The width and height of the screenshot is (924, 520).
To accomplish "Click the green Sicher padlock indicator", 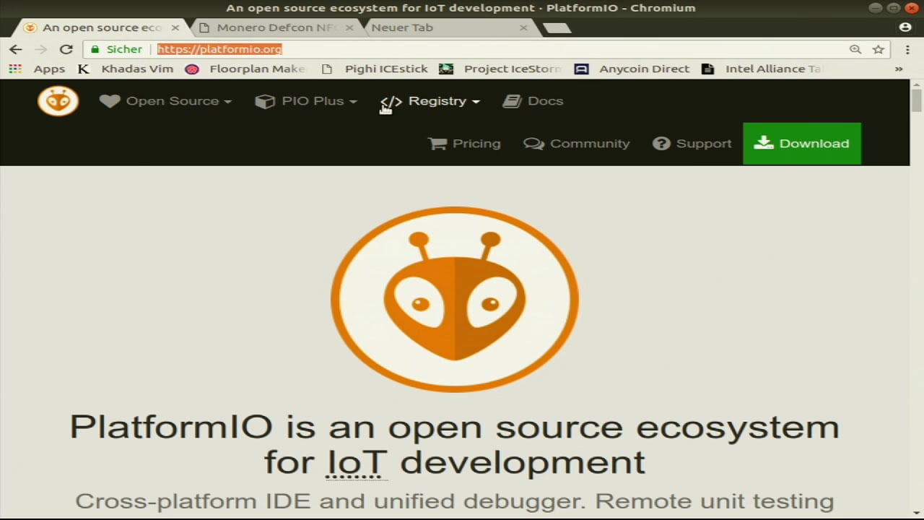I will pos(116,49).
